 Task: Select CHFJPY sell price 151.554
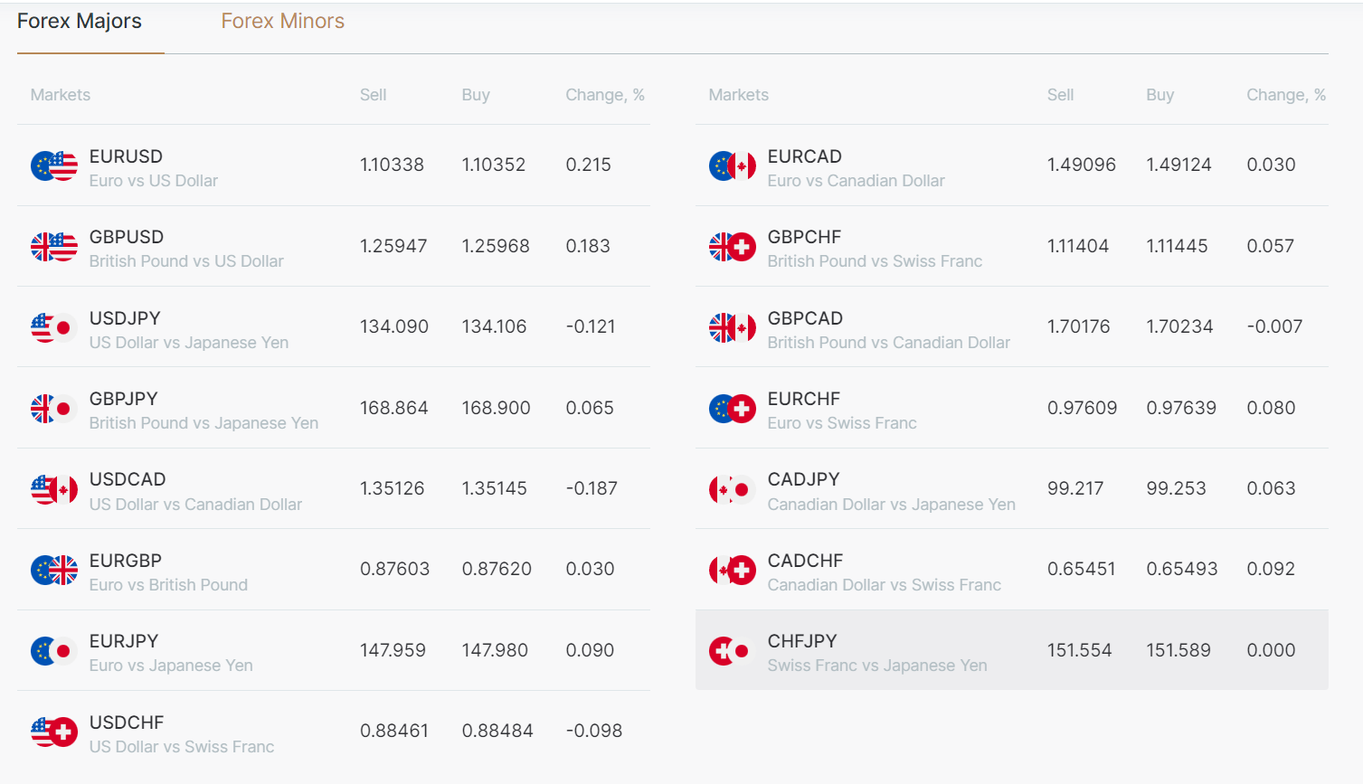(1080, 650)
